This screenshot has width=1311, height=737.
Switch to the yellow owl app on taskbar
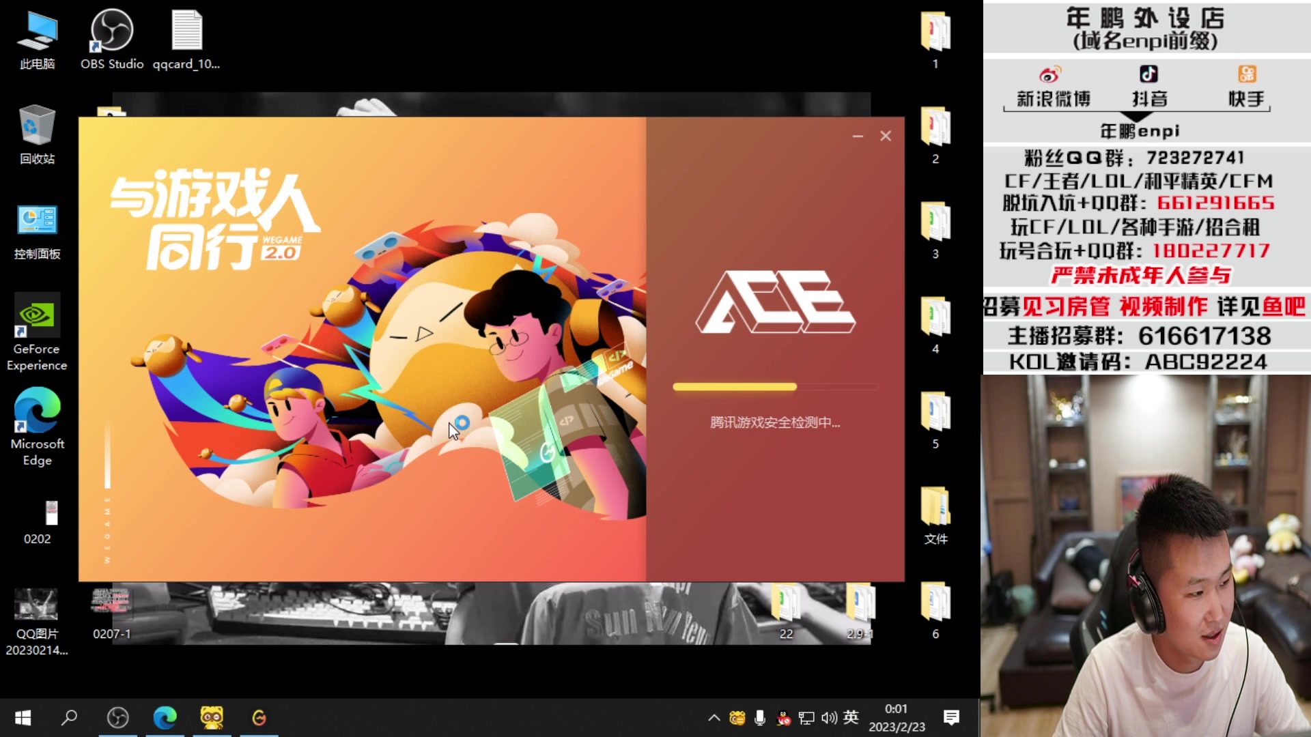coord(212,718)
